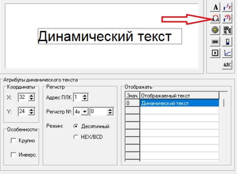Decrease the 'Адрес ПЛК' value with the spinner
Image resolution: width=237 pixels, height=174 pixels.
pos(85,99)
